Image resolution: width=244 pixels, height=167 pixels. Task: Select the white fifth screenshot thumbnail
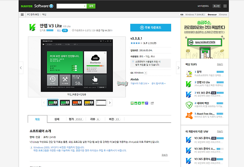pyautogui.click(x=101, y=102)
